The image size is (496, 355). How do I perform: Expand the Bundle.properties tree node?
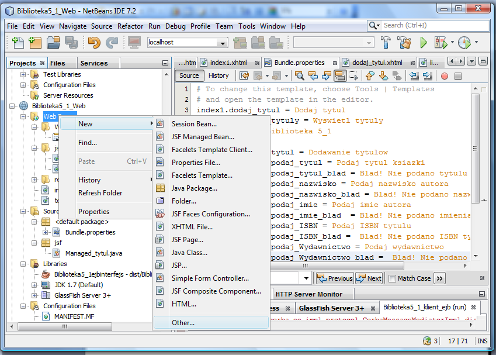[45, 232]
